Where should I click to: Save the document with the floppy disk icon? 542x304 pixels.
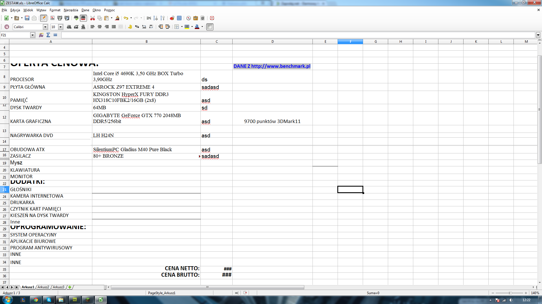coord(27,18)
